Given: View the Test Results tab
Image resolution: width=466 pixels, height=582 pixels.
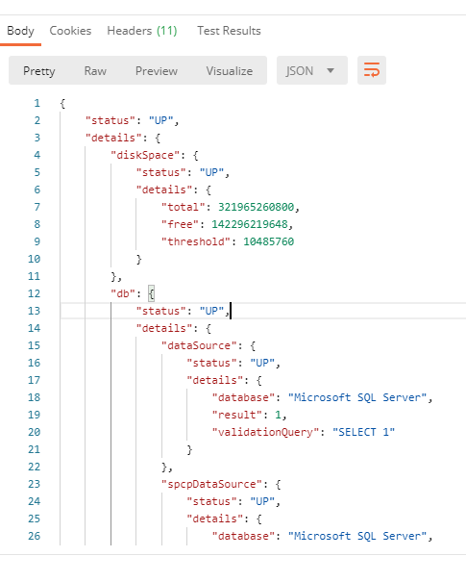Looking at the screenshot, I should (x=229, y=31).
